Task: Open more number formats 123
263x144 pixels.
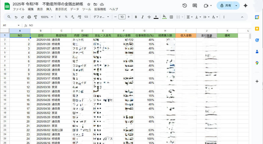Action: click(86, 17)
